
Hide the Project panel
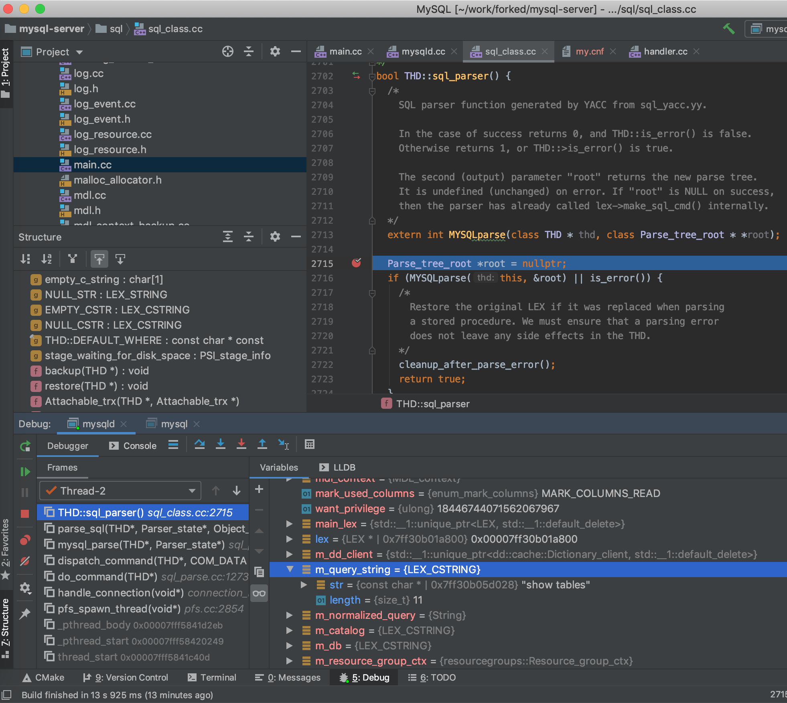296,52
